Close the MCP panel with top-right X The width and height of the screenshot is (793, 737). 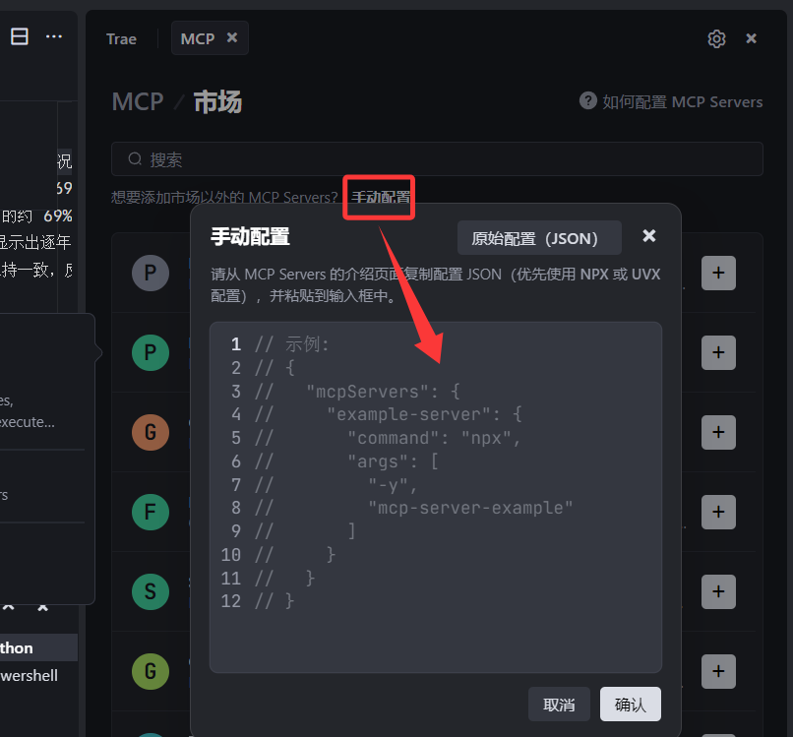(751, 38)
